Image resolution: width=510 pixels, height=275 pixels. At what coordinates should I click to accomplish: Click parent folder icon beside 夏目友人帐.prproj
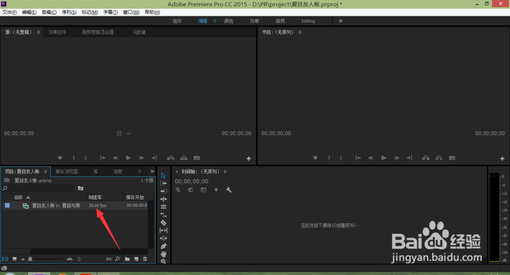(7, 180)
